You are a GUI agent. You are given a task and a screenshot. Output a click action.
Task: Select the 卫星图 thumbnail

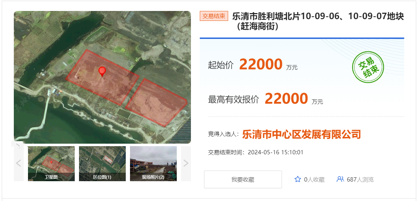(51, 163)
